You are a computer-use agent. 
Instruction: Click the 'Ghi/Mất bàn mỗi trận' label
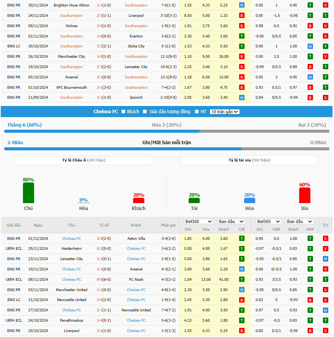[x=166, y=143]
